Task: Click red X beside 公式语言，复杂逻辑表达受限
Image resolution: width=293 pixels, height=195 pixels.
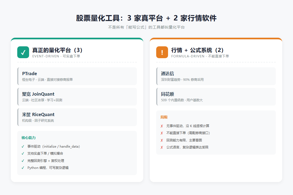Action: tap(162, 148)
